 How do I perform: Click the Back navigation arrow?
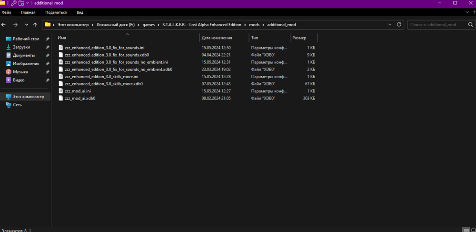point(4,24)
